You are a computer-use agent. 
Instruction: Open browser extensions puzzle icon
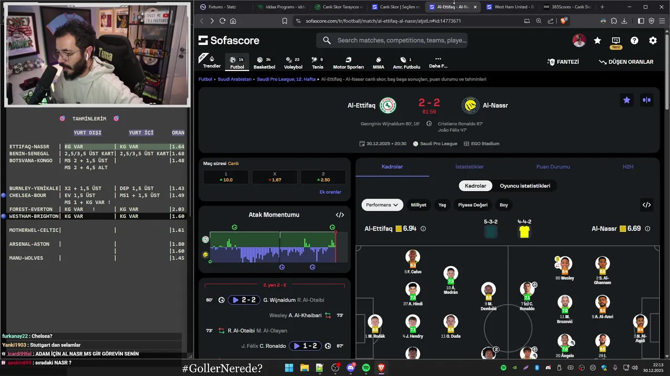[613, 21]
